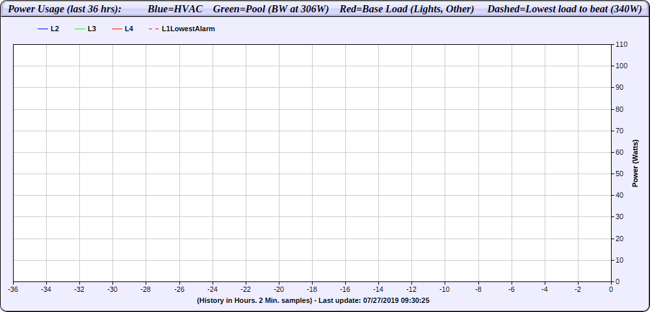Click the green L3 legend line swatch
650x312 pixels.
(x=79, y=29)
